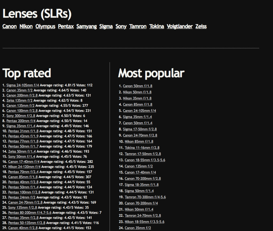Open Pentax 200mm f/4 lens link

(21, 121)
